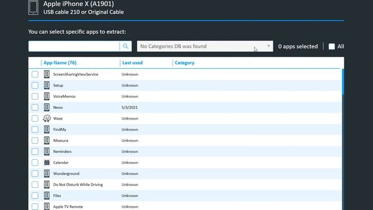Click the Waze smiley icon
Screen dimensions: 373x210
pyautogui.click(x=47, y=118)
